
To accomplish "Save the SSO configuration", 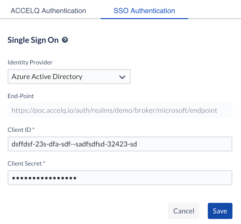I will coord(220,211).
